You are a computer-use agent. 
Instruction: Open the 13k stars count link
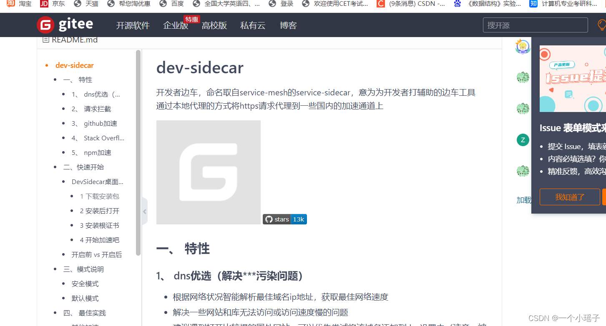pos(299,219)
